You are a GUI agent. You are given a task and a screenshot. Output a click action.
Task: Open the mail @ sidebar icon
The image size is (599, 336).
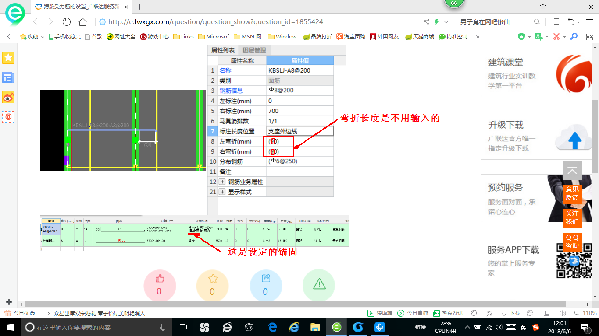coord(8,117)
